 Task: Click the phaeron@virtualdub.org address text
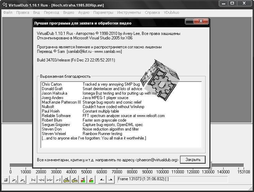coord(157,160)
